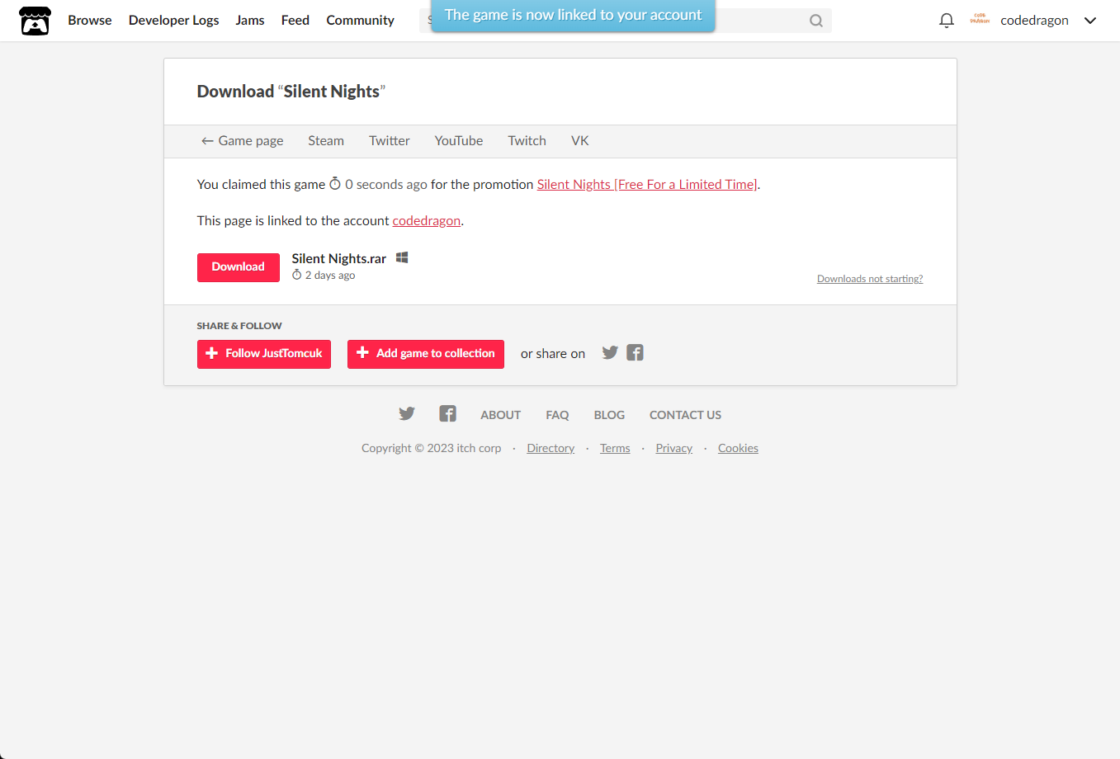Follow JustTomcuk
This screenshot has width=1120, height=759.
point(264,354)
